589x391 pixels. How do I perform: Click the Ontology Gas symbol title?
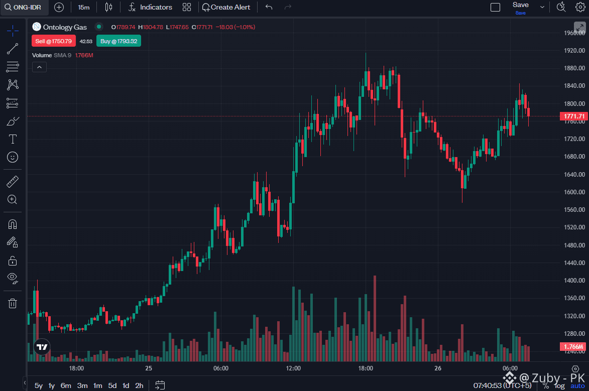[x=65, y=27]
